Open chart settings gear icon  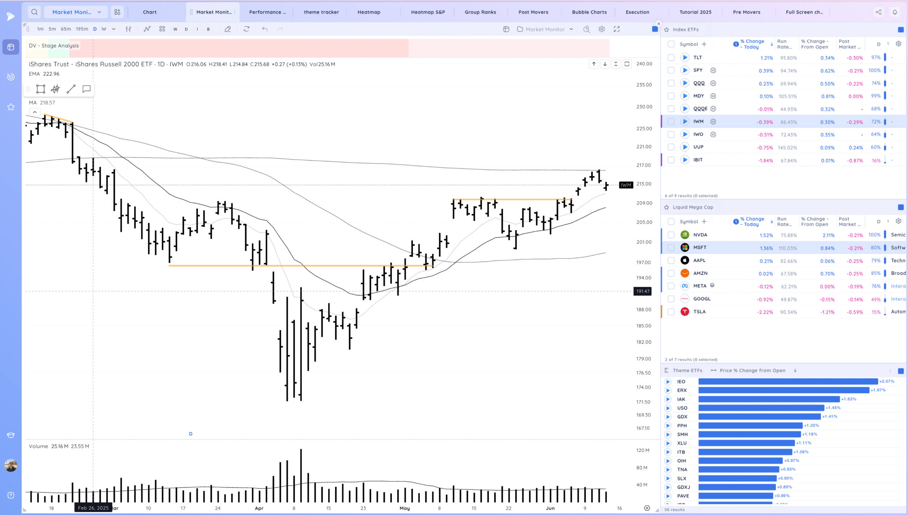[x=602, y=29]
